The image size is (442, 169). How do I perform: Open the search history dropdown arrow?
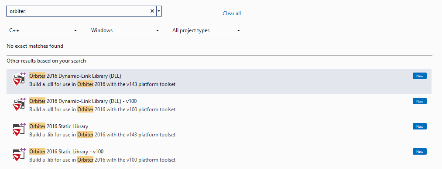click(159, 11)
